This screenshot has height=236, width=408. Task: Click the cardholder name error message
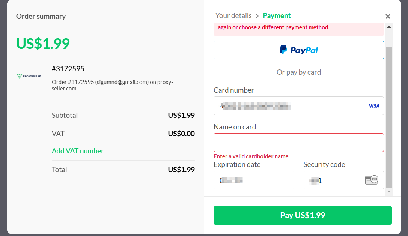click(251, 156)
